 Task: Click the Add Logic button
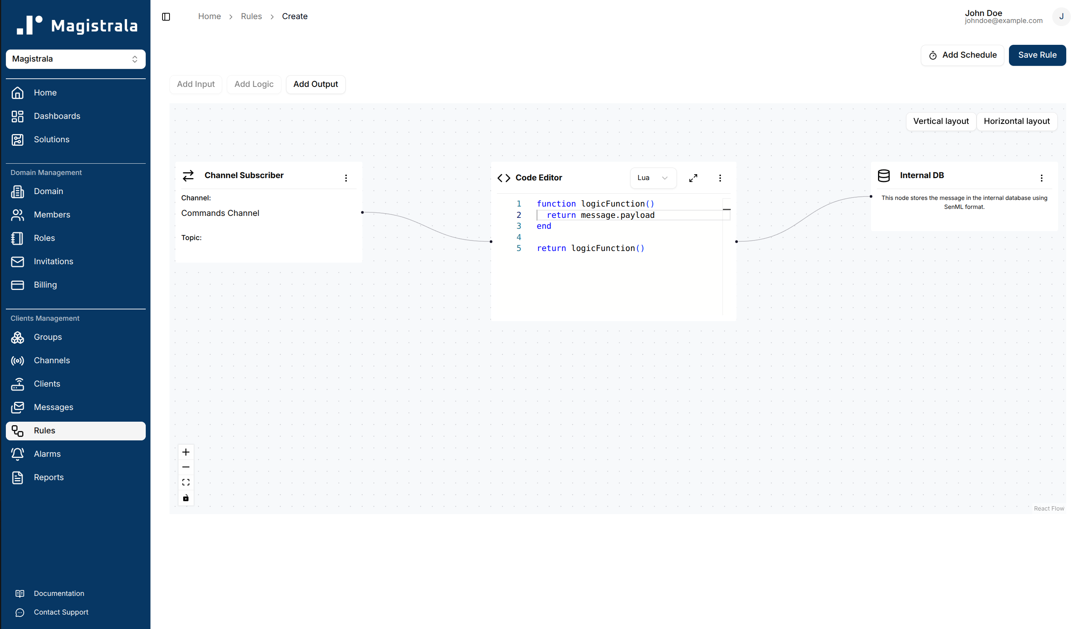[x=254, y=84]
